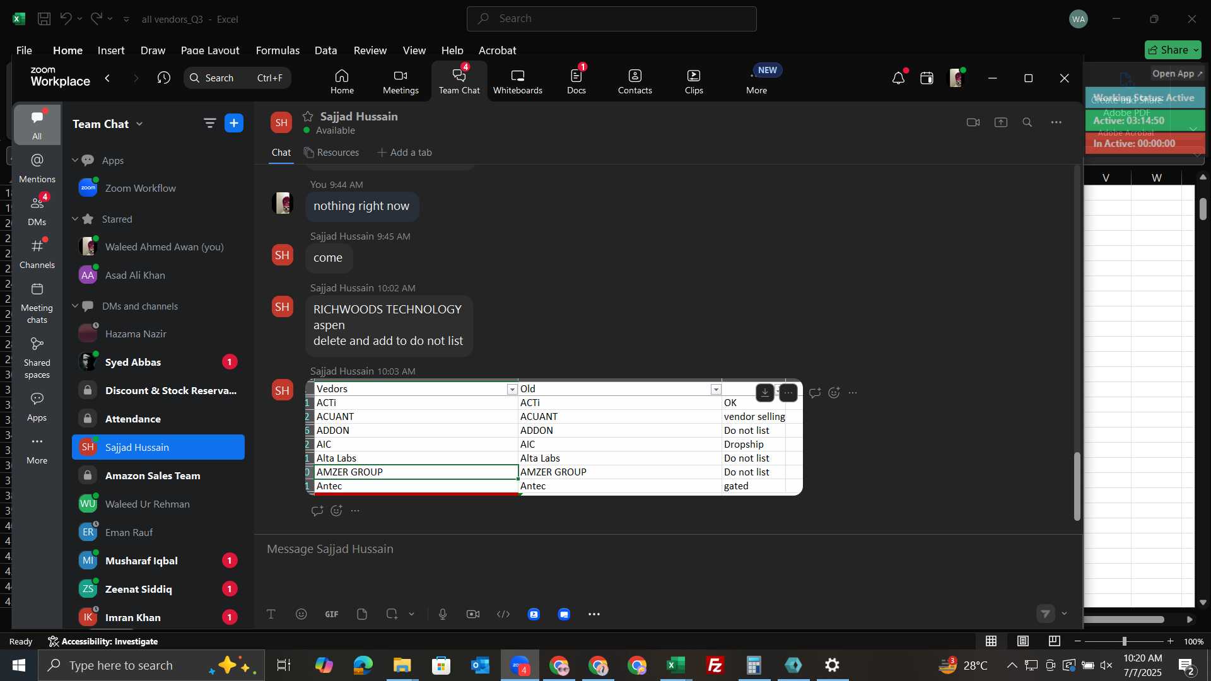
Task: Add a tab to chat
Action: [404, 153]
